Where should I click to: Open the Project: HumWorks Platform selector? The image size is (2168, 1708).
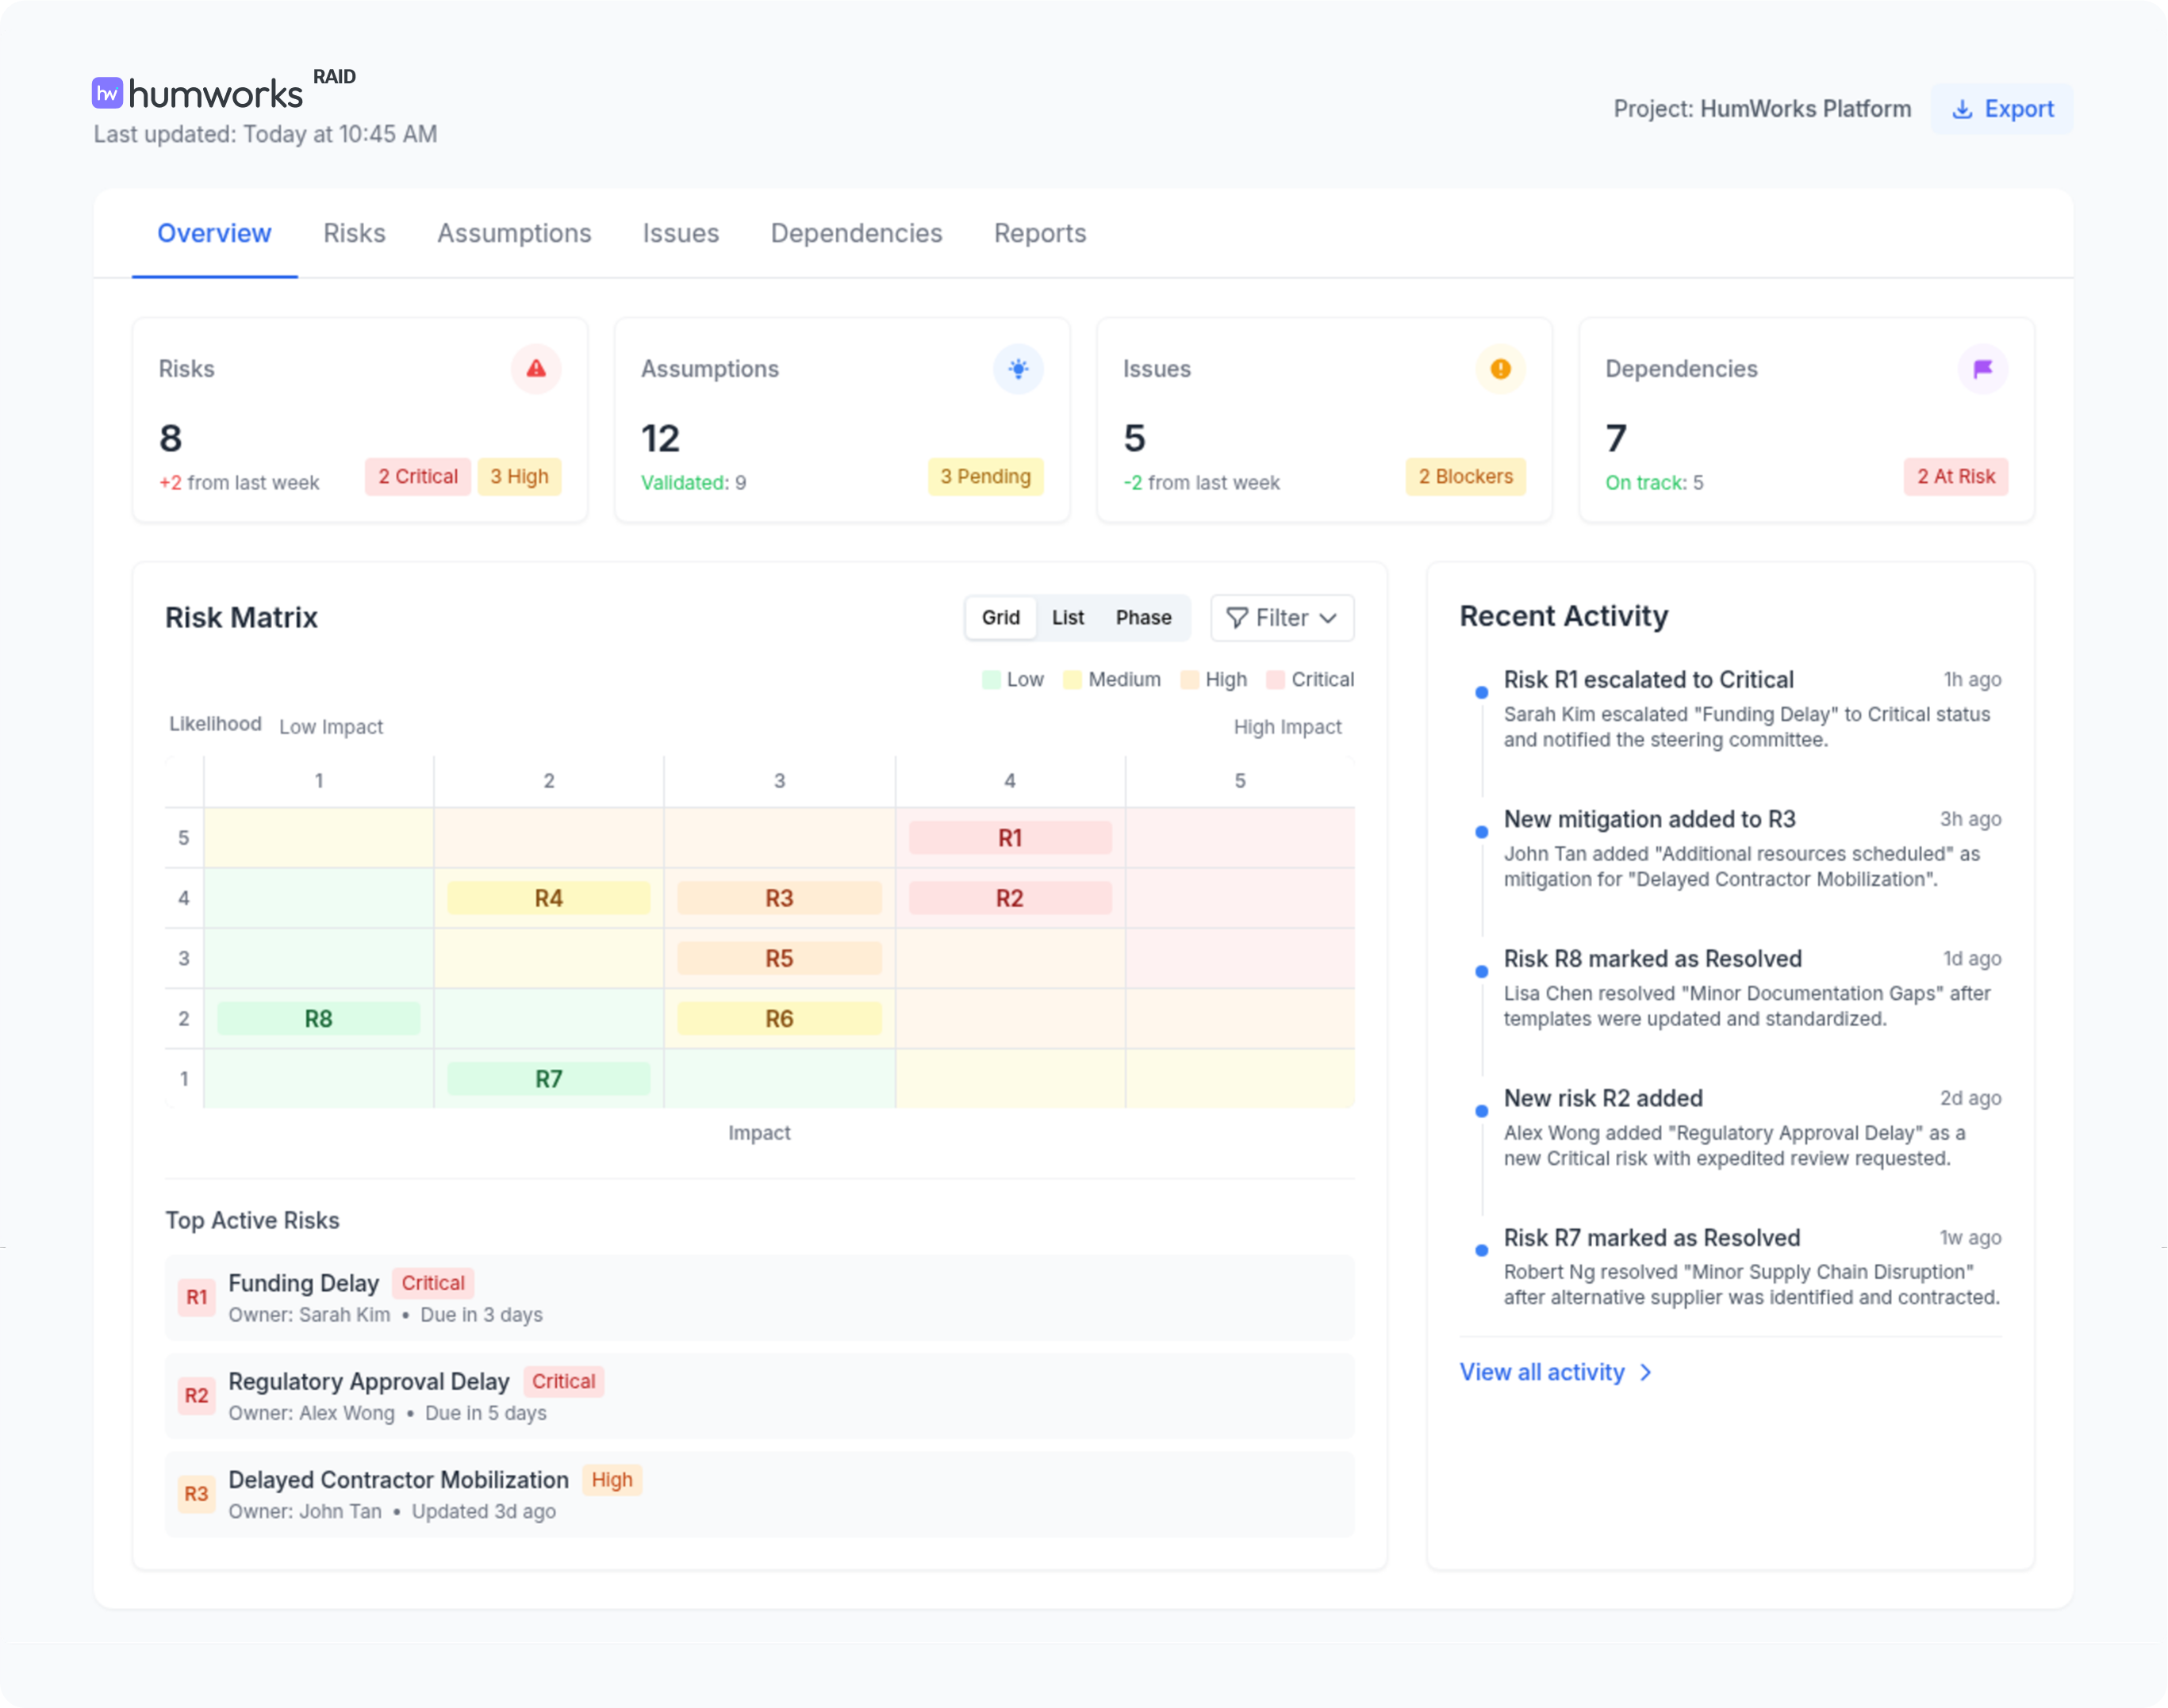tap(1761, 109)
